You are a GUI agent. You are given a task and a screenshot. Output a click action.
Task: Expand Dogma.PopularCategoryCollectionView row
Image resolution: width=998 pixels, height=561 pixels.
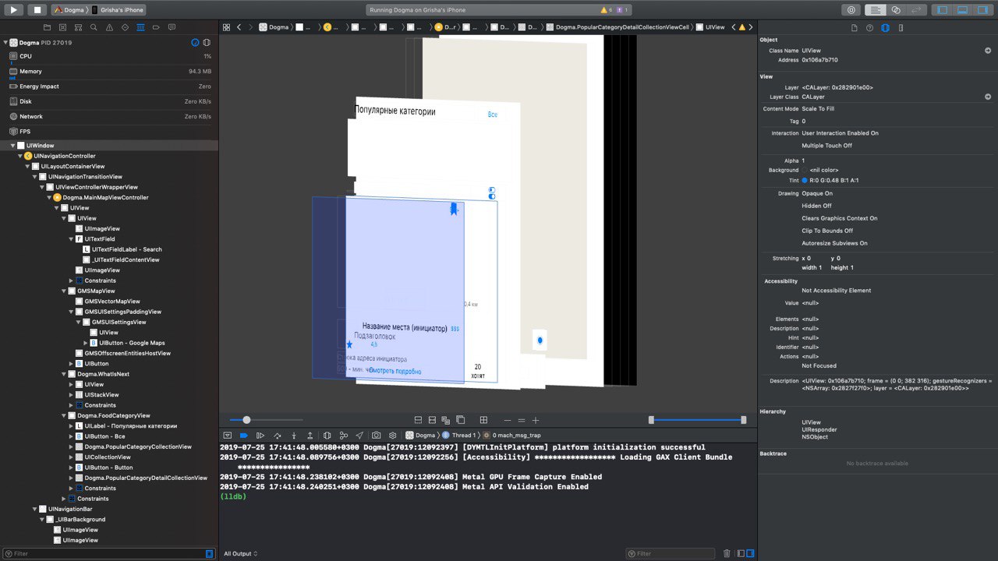click(x=71, y=446)
